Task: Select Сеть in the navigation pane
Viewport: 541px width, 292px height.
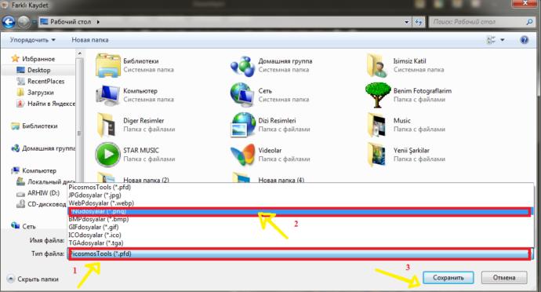Action: click(29, 227)
